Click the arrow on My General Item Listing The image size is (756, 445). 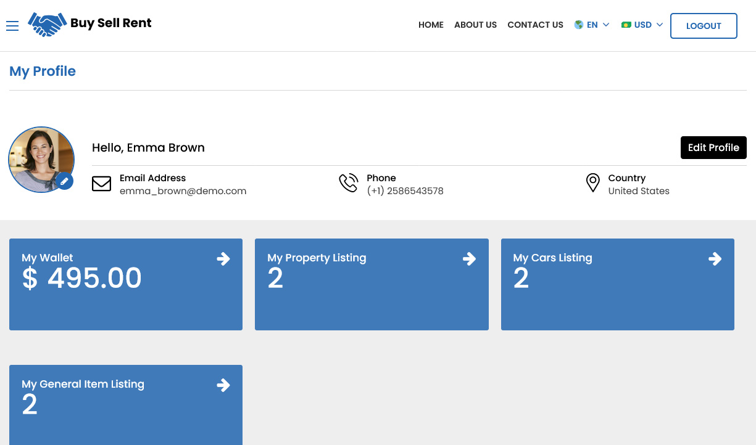point(223,385)
